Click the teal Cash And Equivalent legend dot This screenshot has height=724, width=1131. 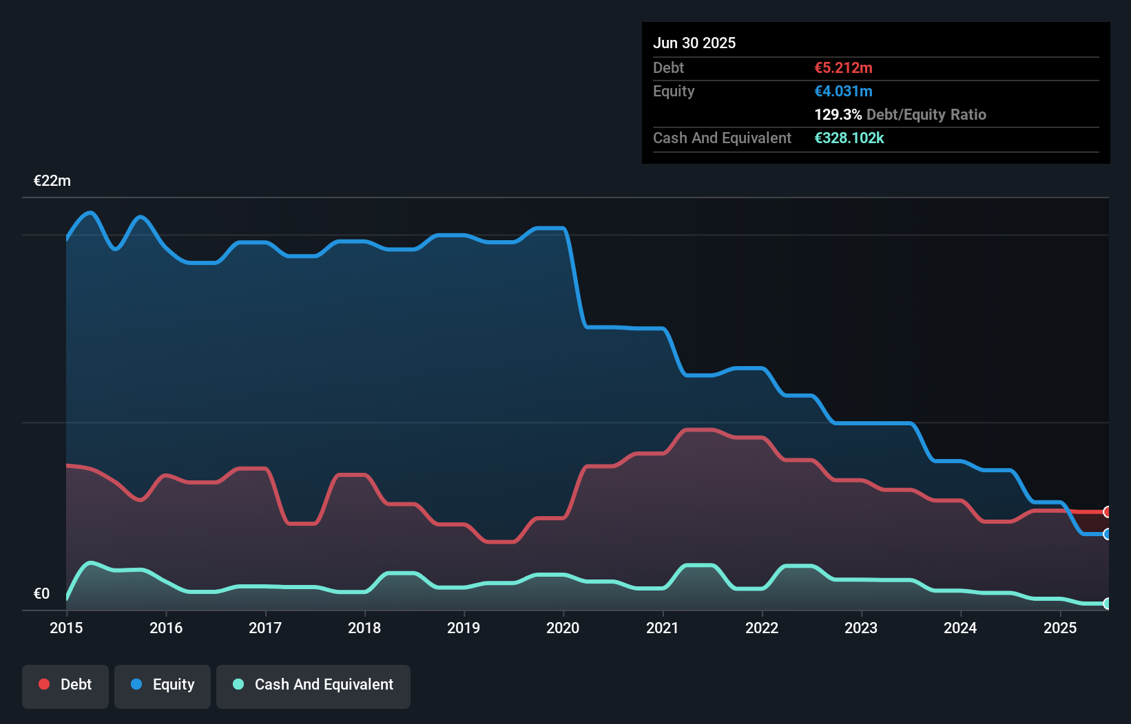point(237,685)
